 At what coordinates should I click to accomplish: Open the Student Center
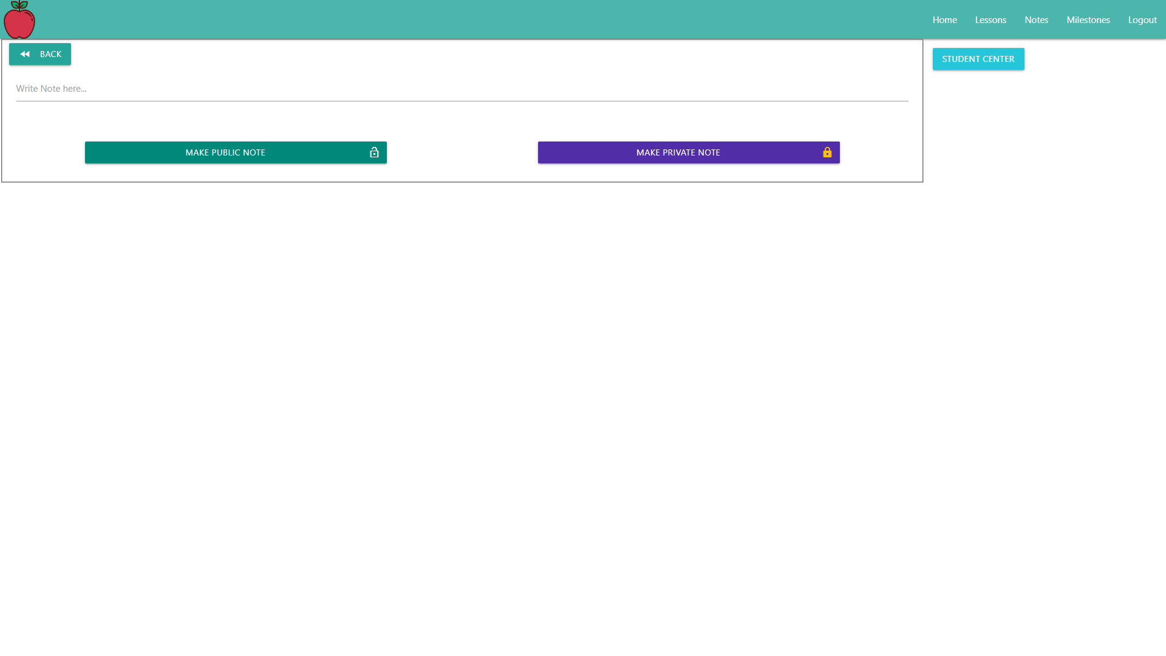click(978, 59)
